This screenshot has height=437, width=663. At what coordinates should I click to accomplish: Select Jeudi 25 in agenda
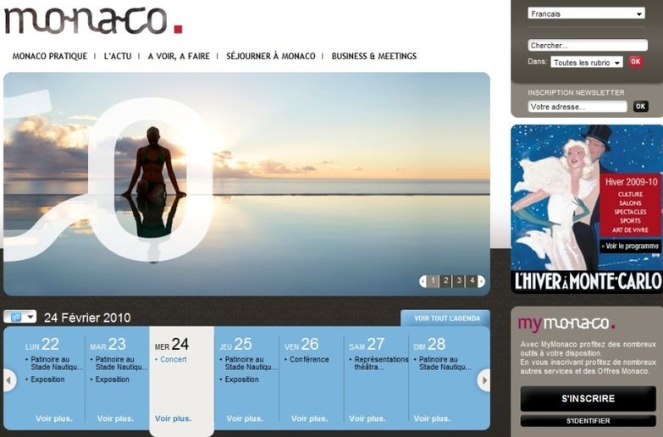[235, 345]
